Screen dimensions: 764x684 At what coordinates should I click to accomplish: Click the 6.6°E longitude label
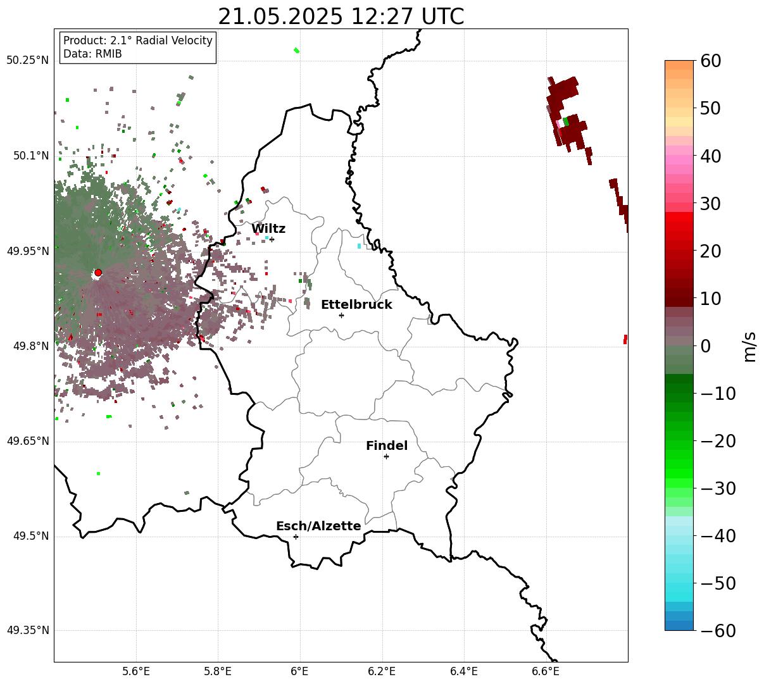coord(546,671)
